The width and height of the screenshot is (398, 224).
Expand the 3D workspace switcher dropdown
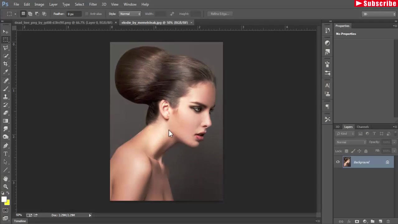point(379,14)
